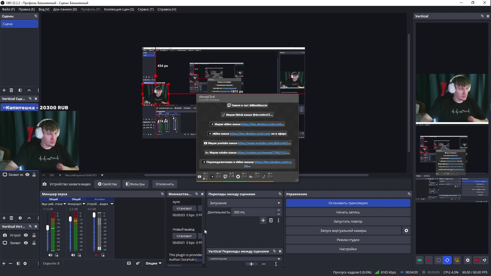The width and height of the screenshot is (491, 276).
Task: Add a new scene in the Сцены panel
Action: click(x=4, y=90)
